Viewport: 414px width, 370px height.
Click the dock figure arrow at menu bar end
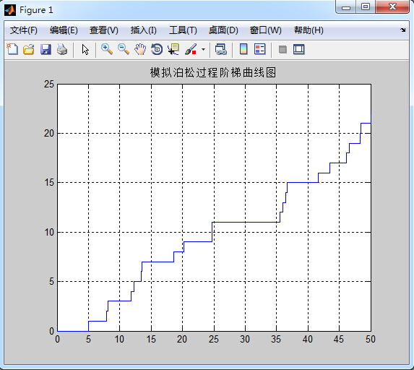point(403,30)
